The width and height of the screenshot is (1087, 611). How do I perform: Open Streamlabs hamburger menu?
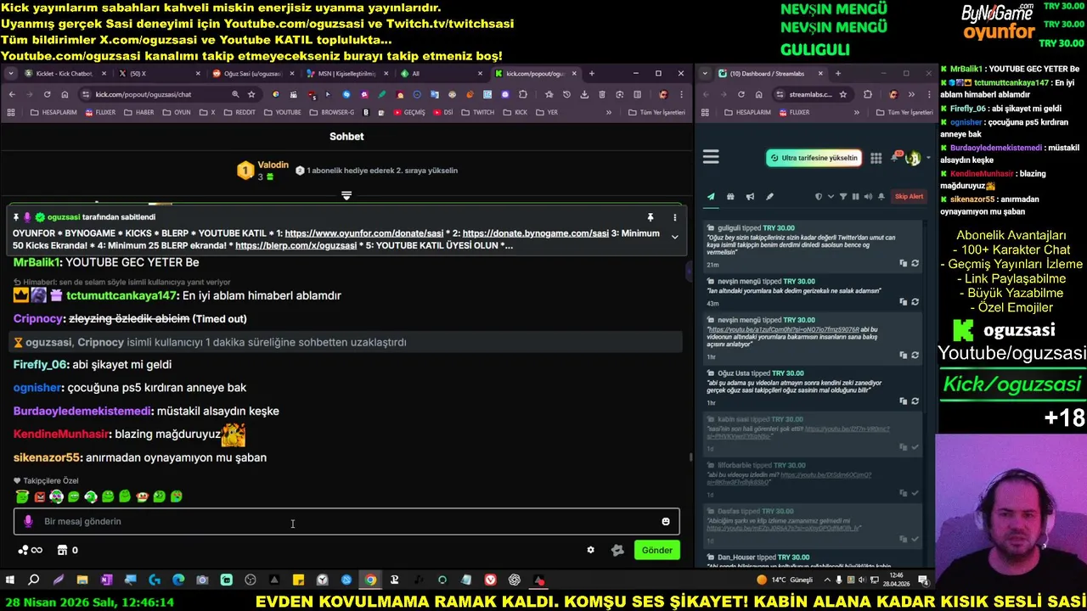tap(711, 157)
